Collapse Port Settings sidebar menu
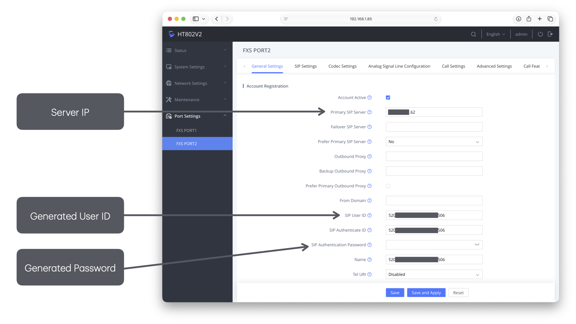Image resolution: width=576 pixels, height=324 pixels. click(x=197, y=116)
